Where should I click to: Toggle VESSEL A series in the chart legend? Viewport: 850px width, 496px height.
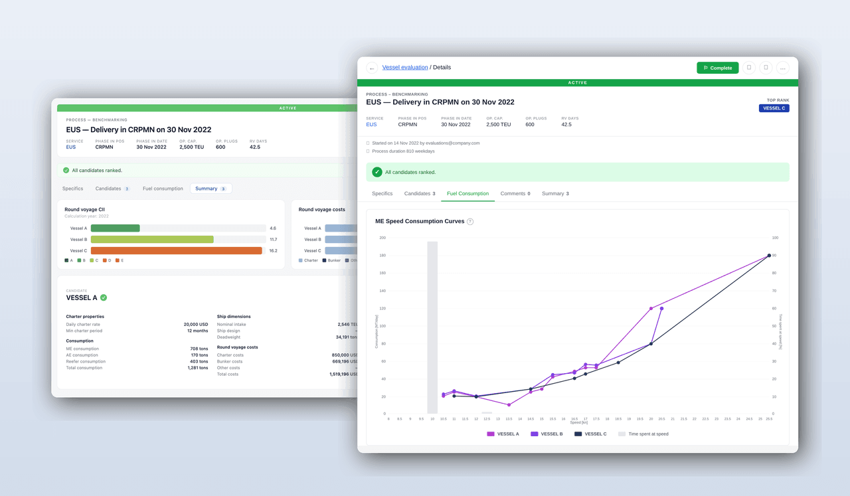pos(503,434)
